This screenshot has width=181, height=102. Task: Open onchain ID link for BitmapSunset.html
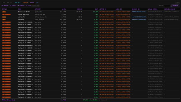[x=139, y=12]
